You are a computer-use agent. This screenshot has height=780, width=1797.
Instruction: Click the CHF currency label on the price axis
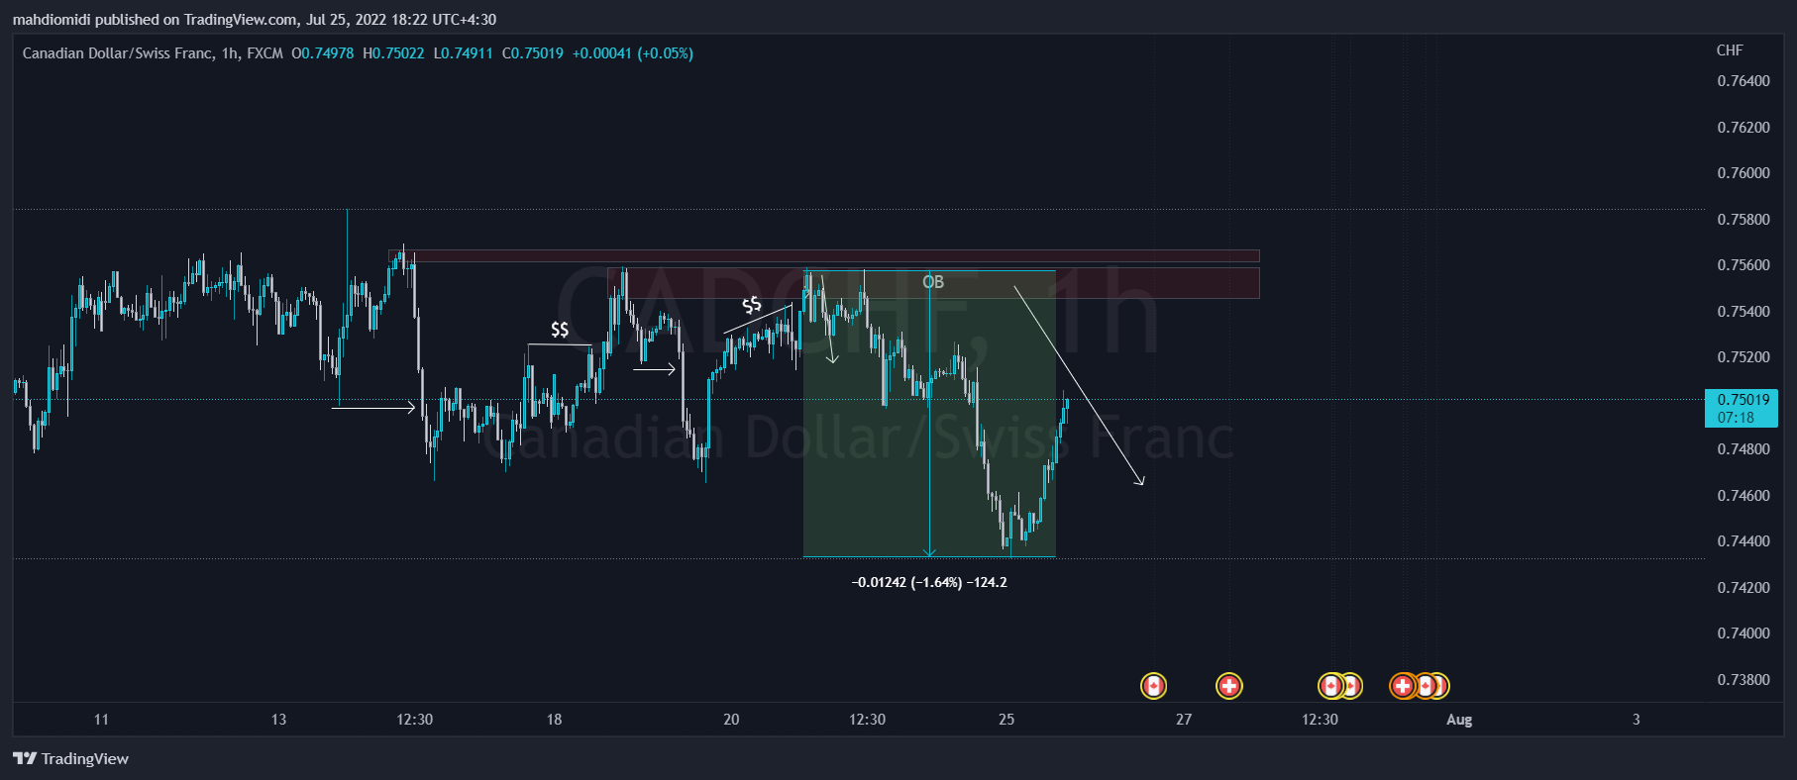(1730, 50)
